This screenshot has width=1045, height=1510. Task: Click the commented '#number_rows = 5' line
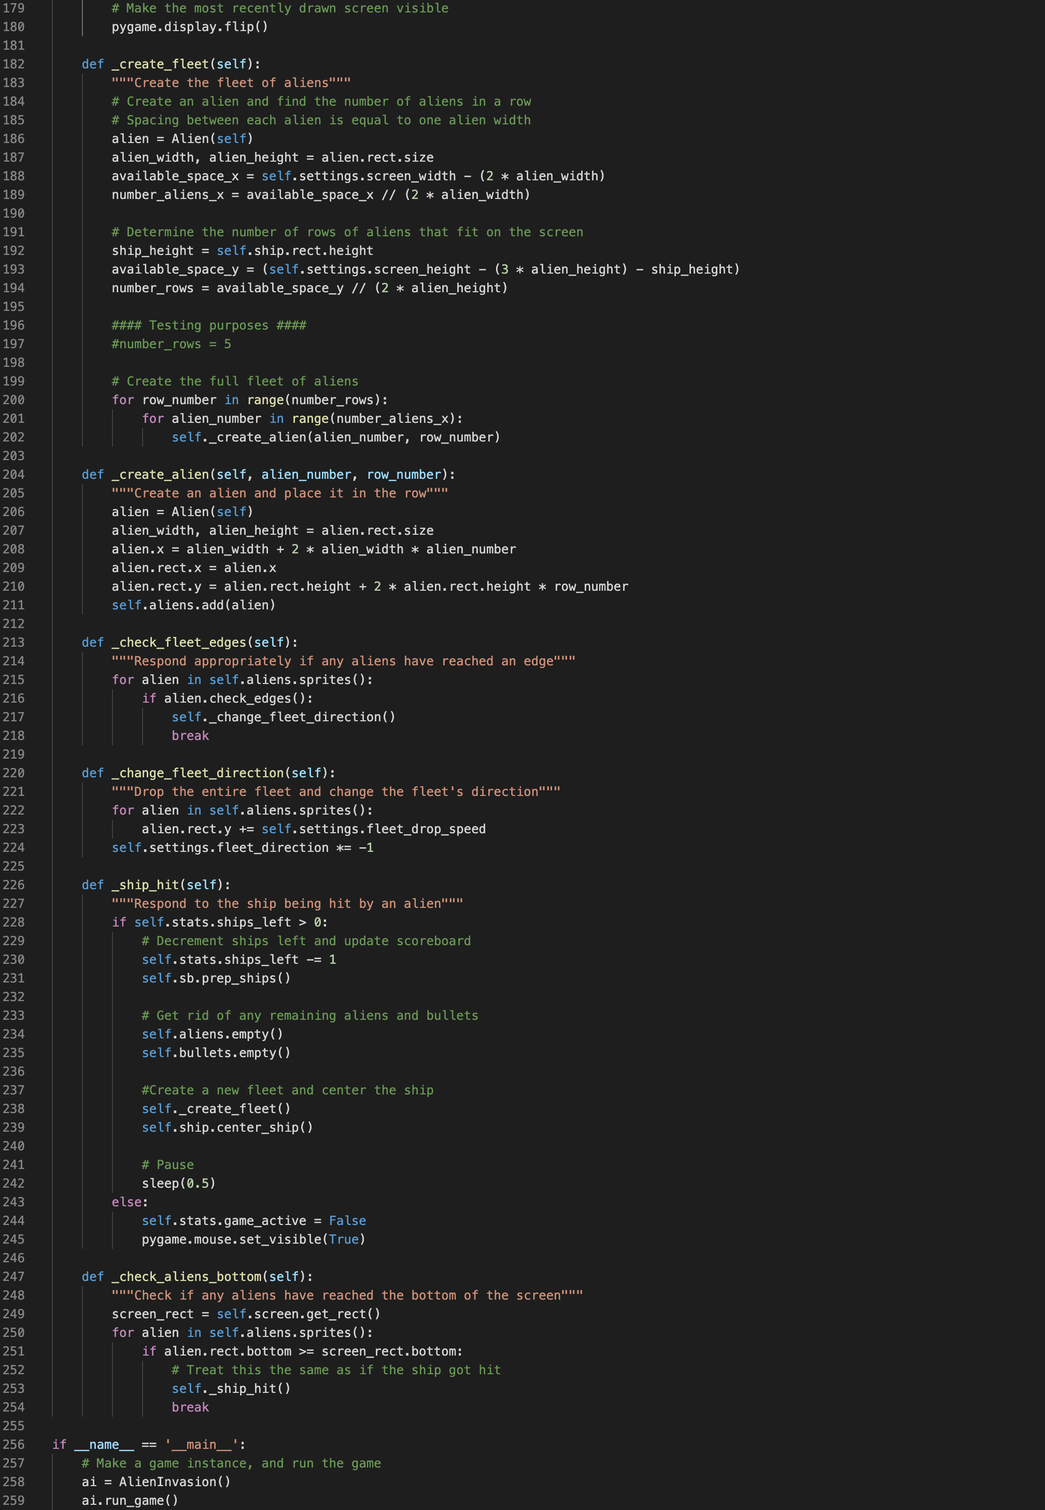coord(172,344)
